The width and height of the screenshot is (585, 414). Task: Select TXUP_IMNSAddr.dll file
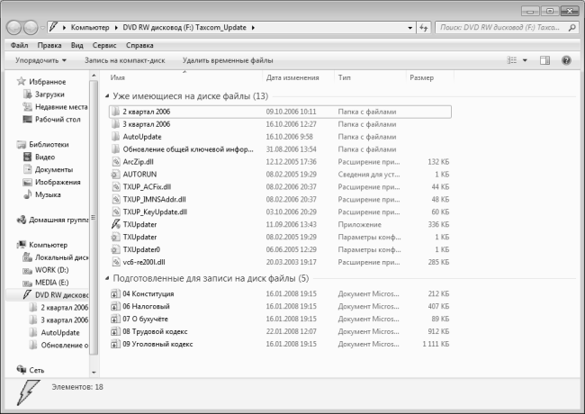pyautogui.click(x=280, y=199)
